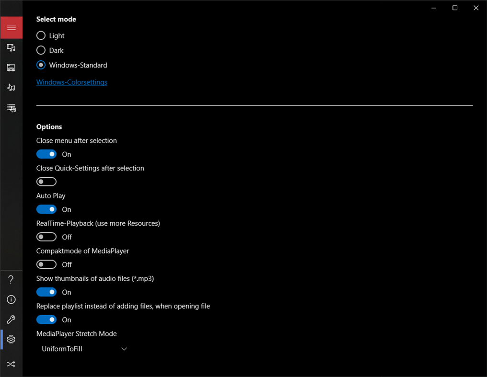
Task: Select the Dark mode radio button
Action: (x=41, y=50)
